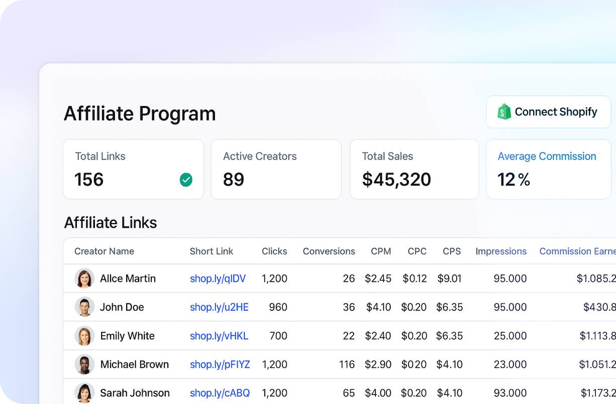Screen dimensions: 616x404
Task: Open the shop.ly/qIDV short link
Action: 218,278
